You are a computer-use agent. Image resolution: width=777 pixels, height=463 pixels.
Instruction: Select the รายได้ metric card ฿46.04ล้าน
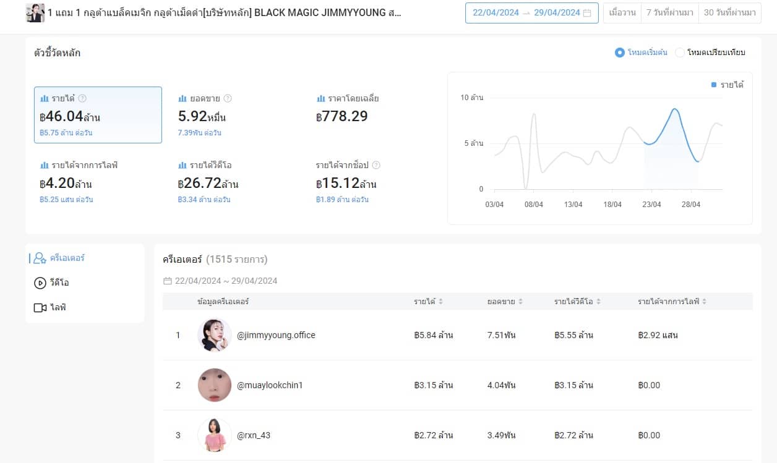click(98, 115)
